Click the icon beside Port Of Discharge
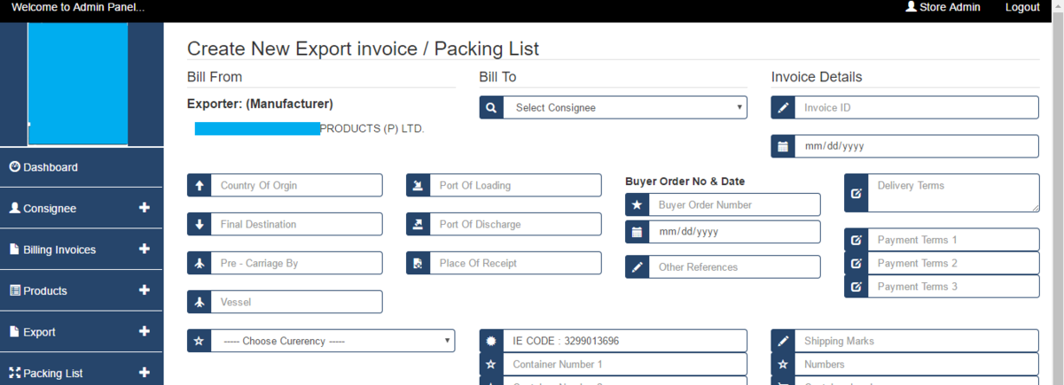The height and width of the screenshot is (385, 1064). (418, 225)
